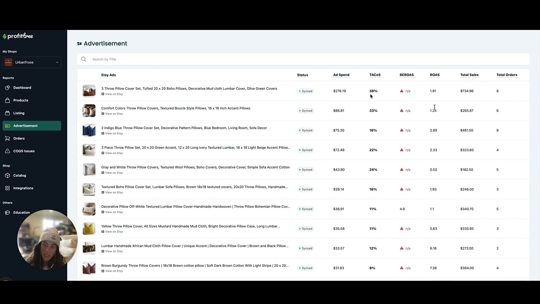The height and width of the screenshot is (304, 540).
Task: Open the UrbanTroos shop dropdown
Action: [x=32, y=62]
